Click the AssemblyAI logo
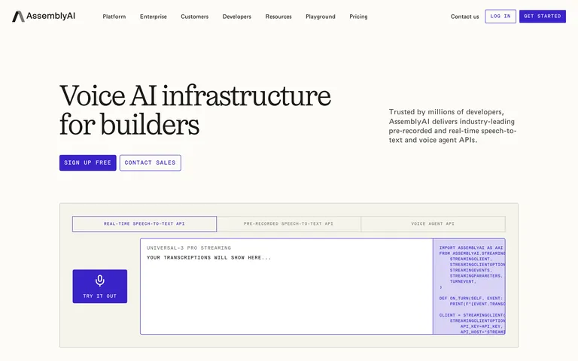This screenshot has width=578, height=361. coord(44,17)
